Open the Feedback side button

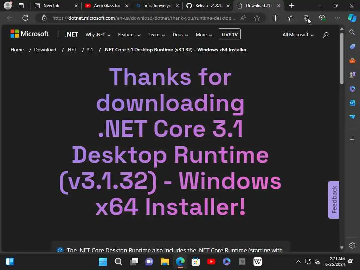pos(334,200)
